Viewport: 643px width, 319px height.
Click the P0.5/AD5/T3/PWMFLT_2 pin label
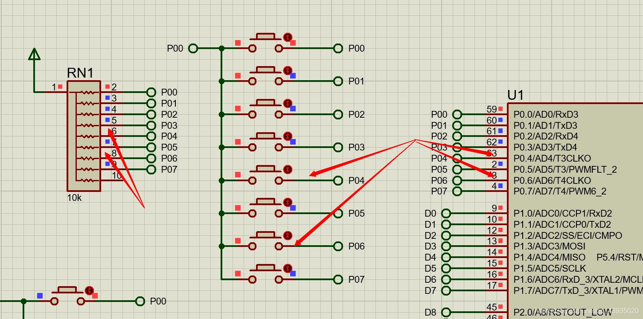click(x=565, y=170)
